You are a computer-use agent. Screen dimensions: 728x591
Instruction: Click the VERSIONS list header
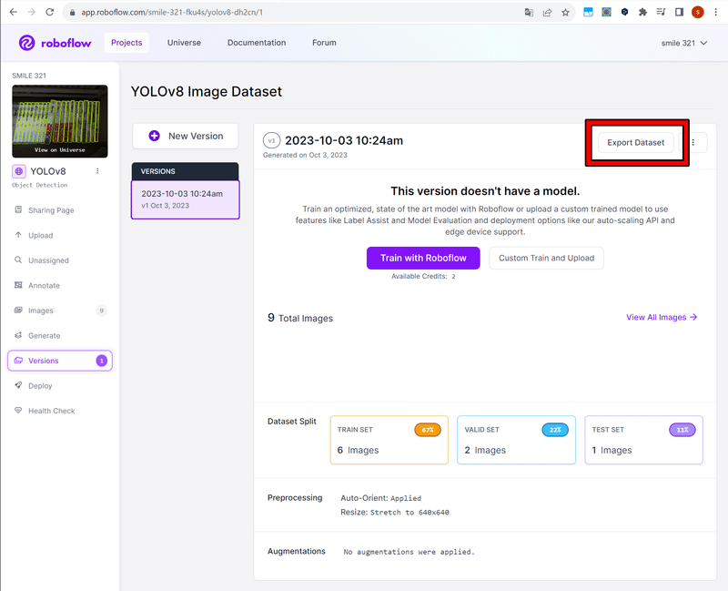pyautogui.click(x=186, y=171)
